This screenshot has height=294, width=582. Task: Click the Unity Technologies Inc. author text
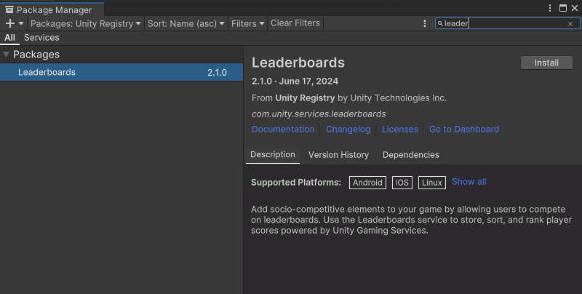coord(398,98)
